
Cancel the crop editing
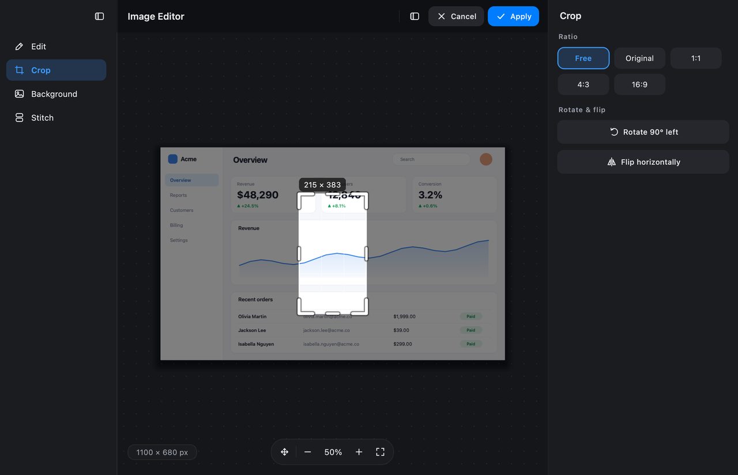coord(456,16)
